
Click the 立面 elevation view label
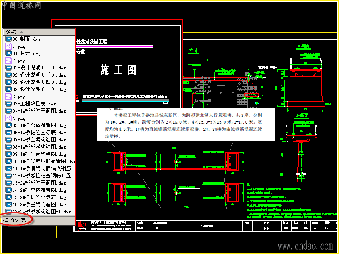click(x=193, y=51)
